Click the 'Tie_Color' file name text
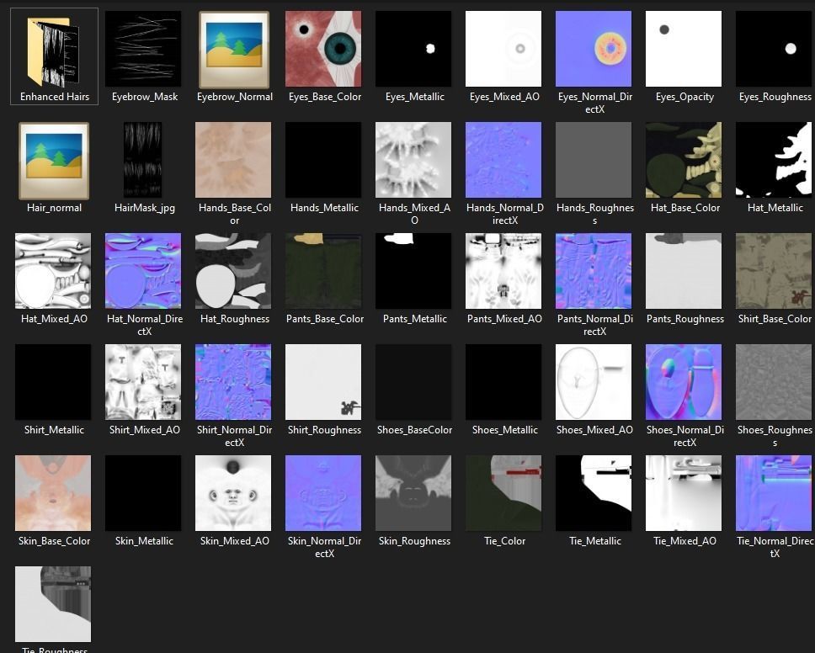Screen dimensions: 815x653 [504, 541]
